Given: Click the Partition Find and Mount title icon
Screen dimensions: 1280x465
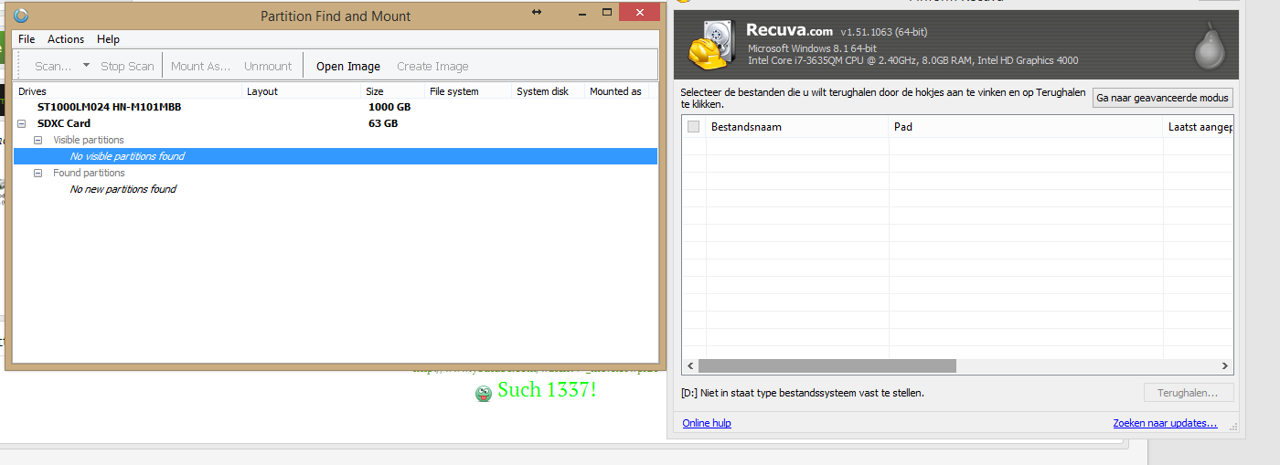Looking at the screenshot, I should click(x=22, y=16).
